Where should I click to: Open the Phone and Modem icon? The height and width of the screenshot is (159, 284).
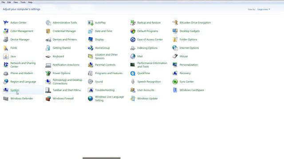(x=6, y=73)
